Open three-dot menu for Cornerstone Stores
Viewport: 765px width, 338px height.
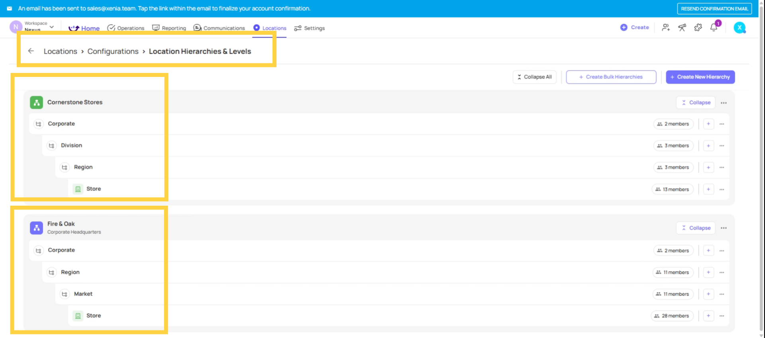tap(724, 103)
